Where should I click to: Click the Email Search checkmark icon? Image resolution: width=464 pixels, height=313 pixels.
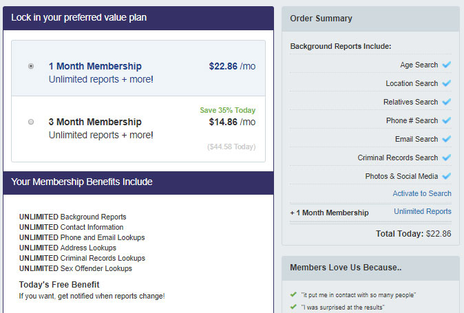[x=447, y=139]
